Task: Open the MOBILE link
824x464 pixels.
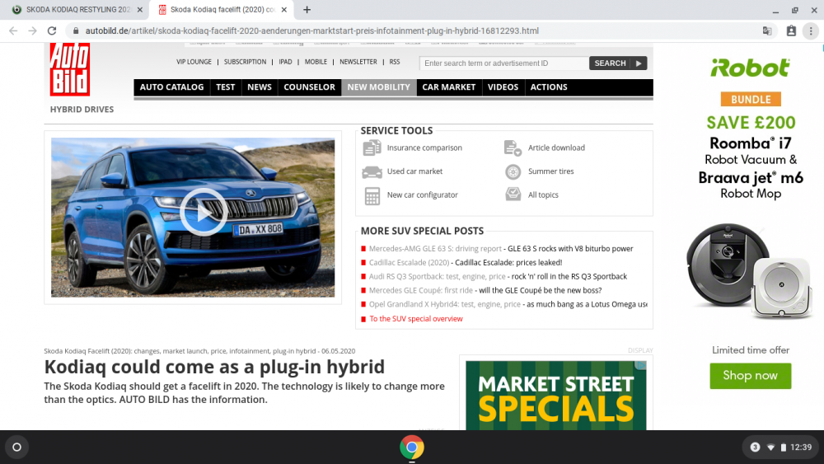Action: click(x=316, y=62)
